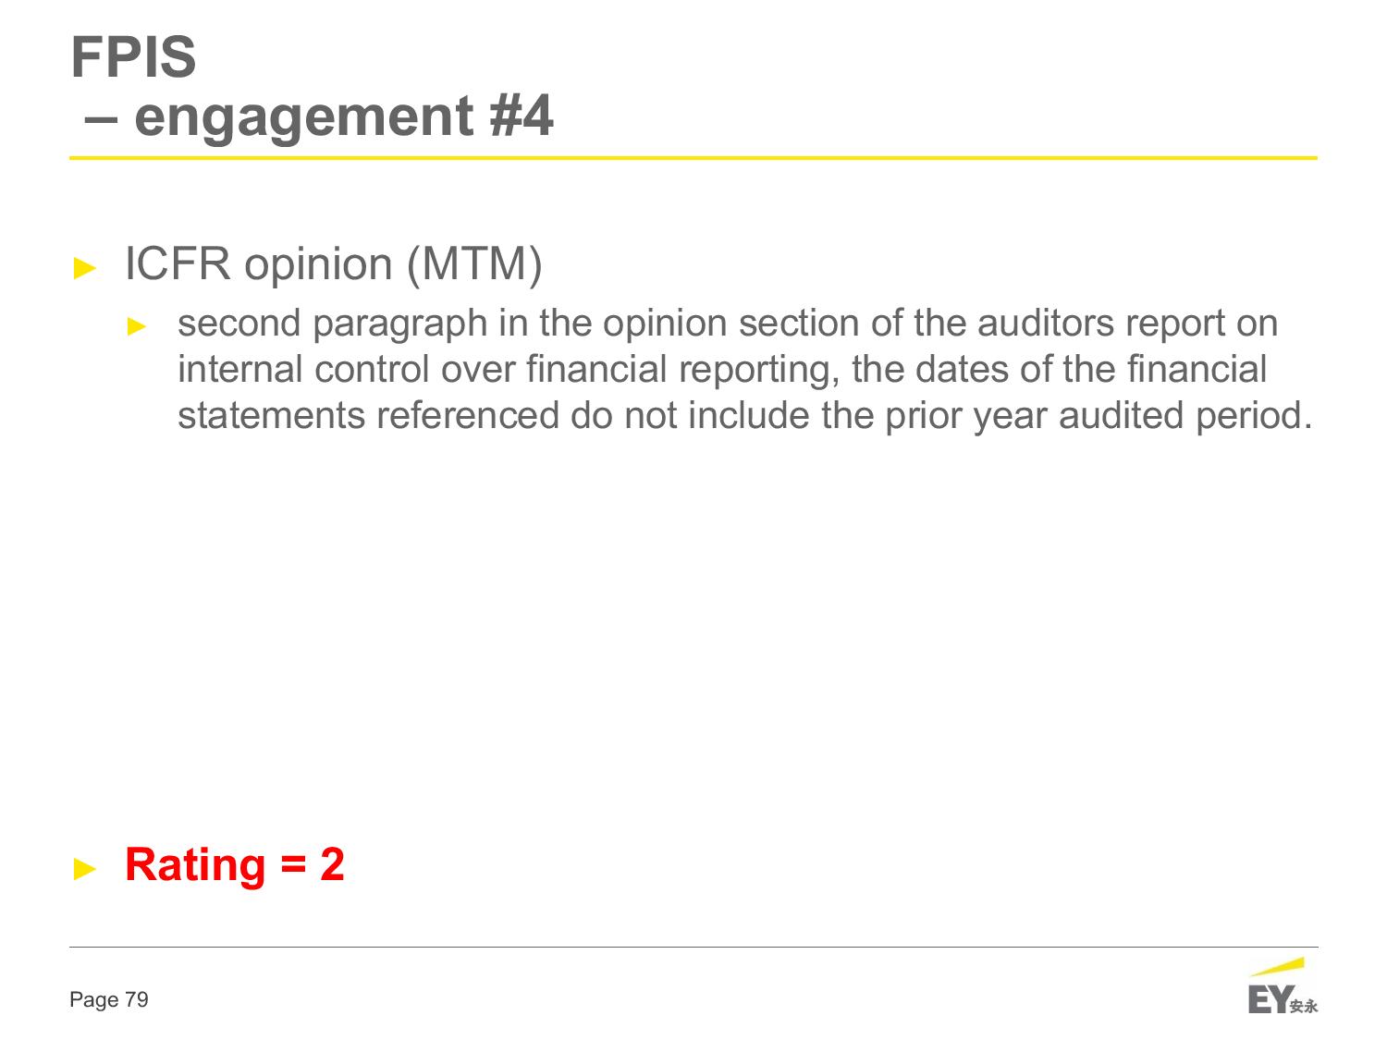The image size is (1387, 1040).
Task: Click the #4 in the slide title
Action: click(x=521, y=116)
